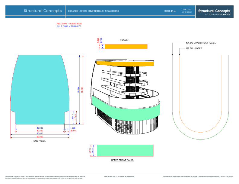Click the blue 3.750 header height dimension

tap(101, 41)
